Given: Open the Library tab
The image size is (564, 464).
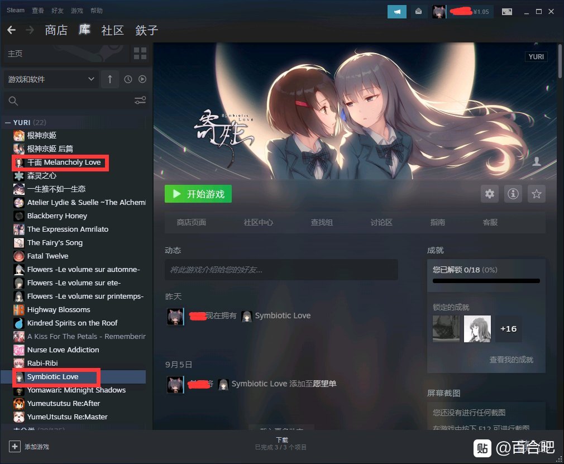Looking at the screenshot, I should (x=84, y=30).
